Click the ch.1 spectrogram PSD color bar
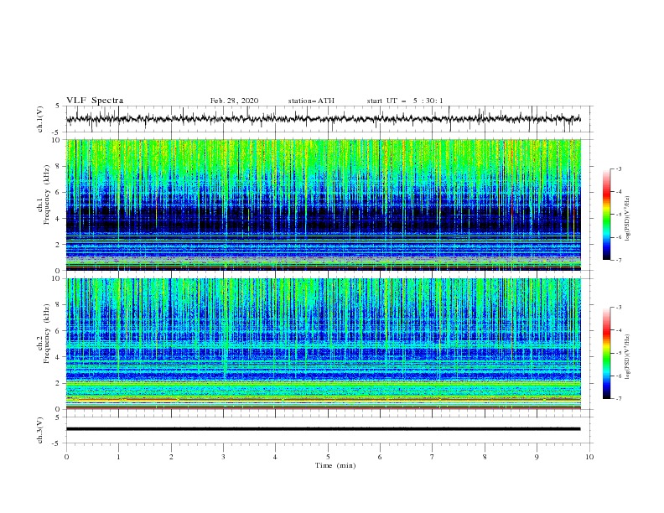The image size is (664, 513). click(x=607, y=215)
